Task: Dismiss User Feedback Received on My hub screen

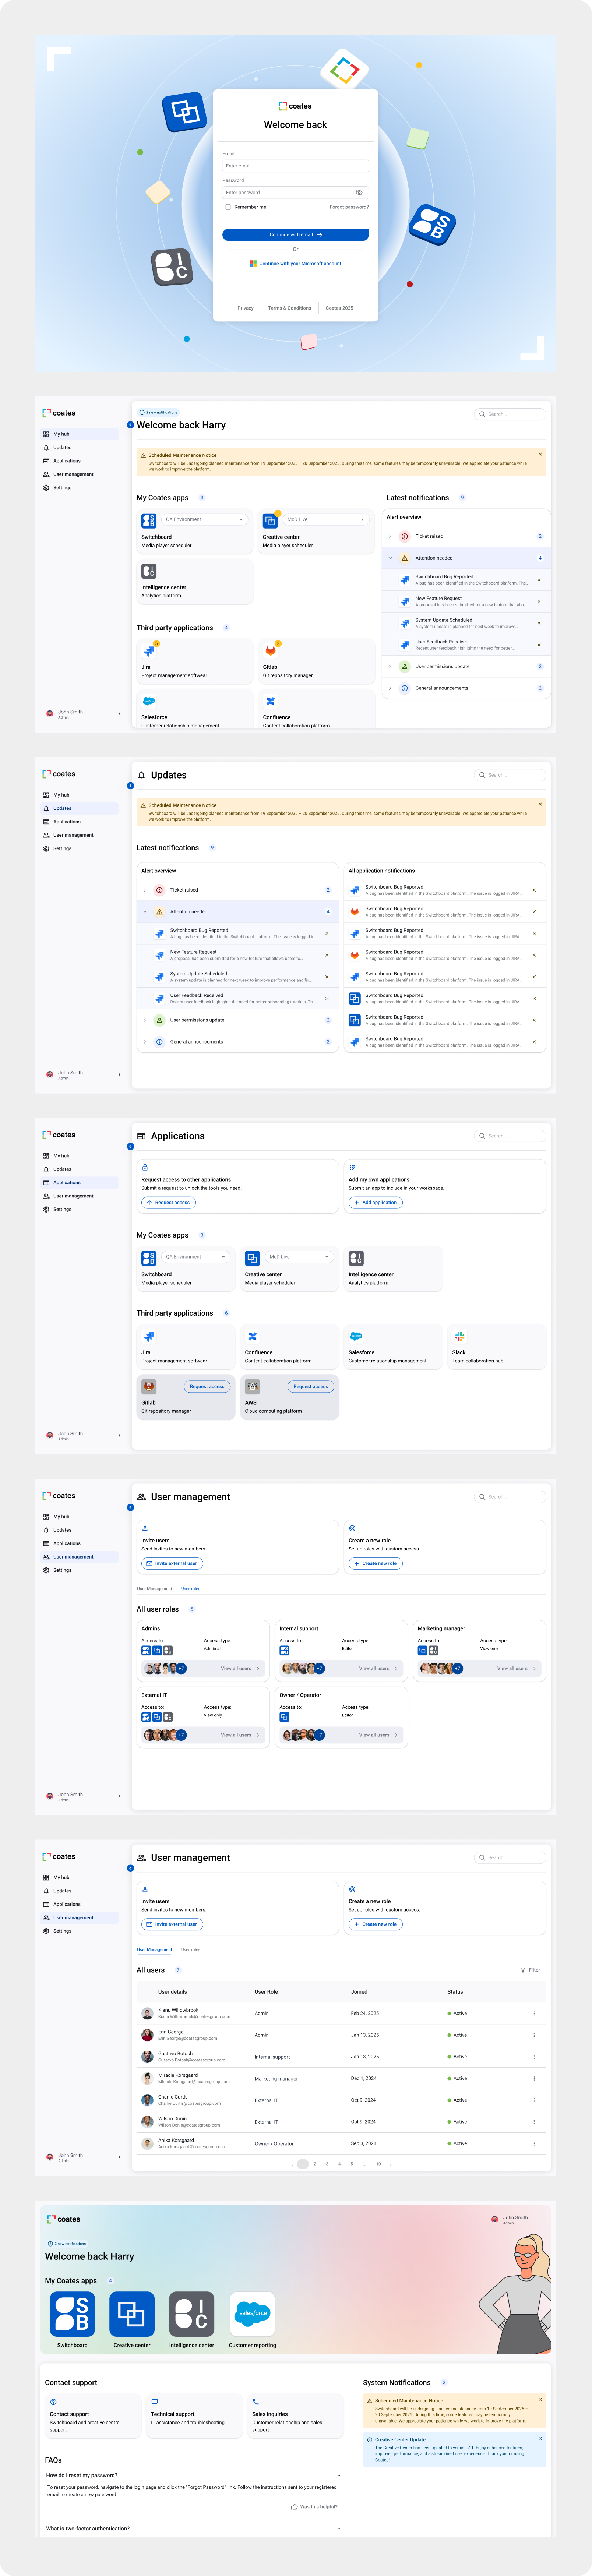Action: (539, 645)
